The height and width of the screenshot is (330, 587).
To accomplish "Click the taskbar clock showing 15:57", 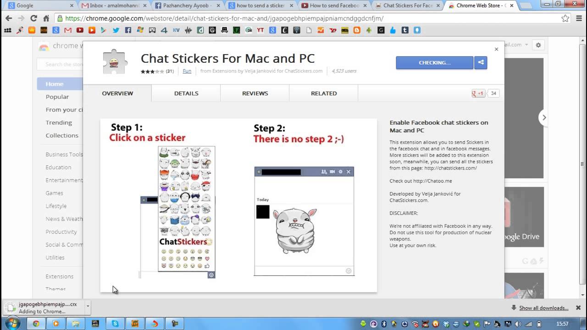I will 562,324.
